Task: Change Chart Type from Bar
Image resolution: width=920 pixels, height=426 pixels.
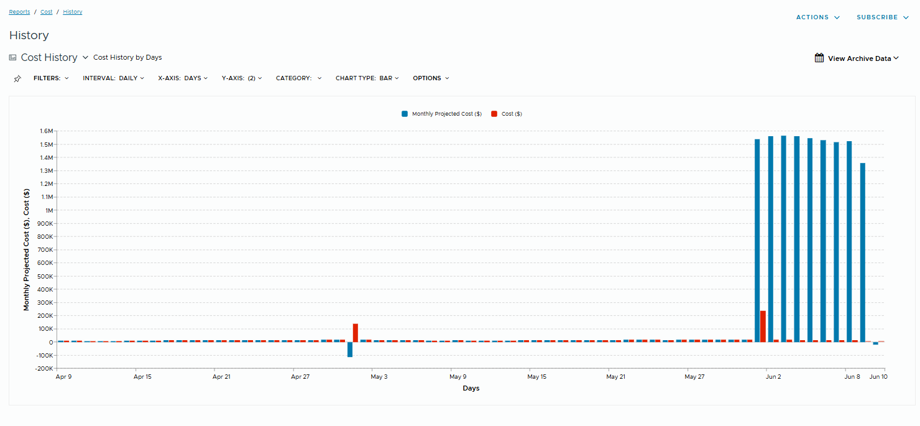Action: [x=367, y=78]
